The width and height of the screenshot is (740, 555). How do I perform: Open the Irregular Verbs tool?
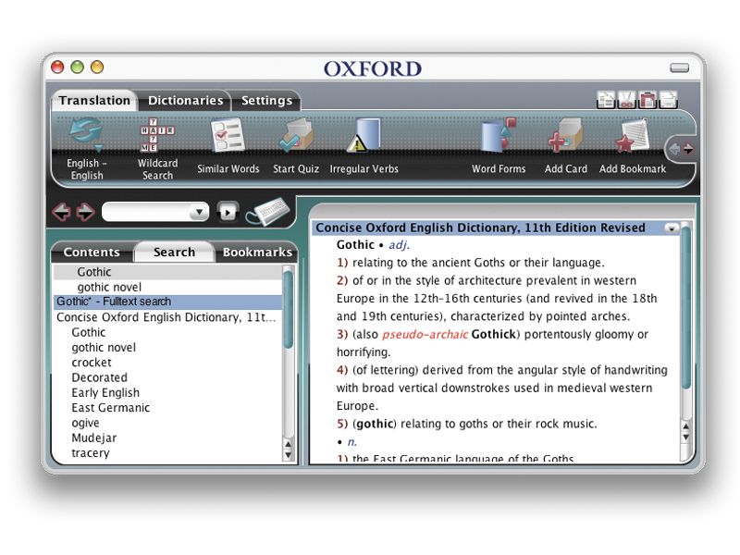[x=363, y=137]
